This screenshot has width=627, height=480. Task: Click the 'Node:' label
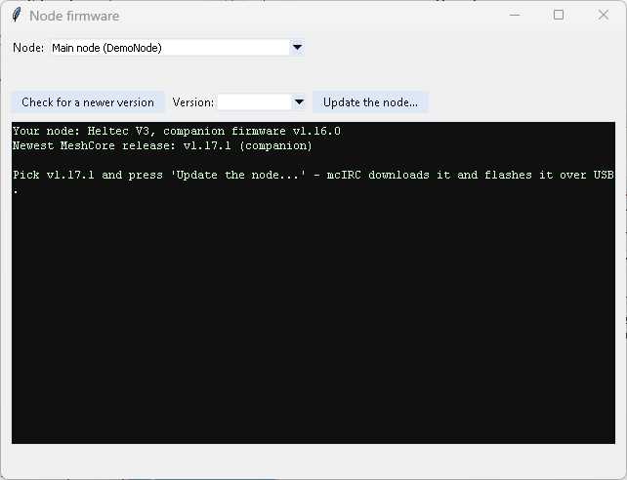coord(28,48)
